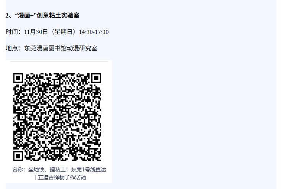Click the center of the QR code pattern
Viewport: 283px width, 189px height.
click(57, 117)
